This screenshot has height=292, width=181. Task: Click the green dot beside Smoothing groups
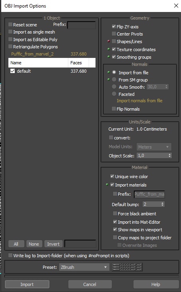point(109,57)
